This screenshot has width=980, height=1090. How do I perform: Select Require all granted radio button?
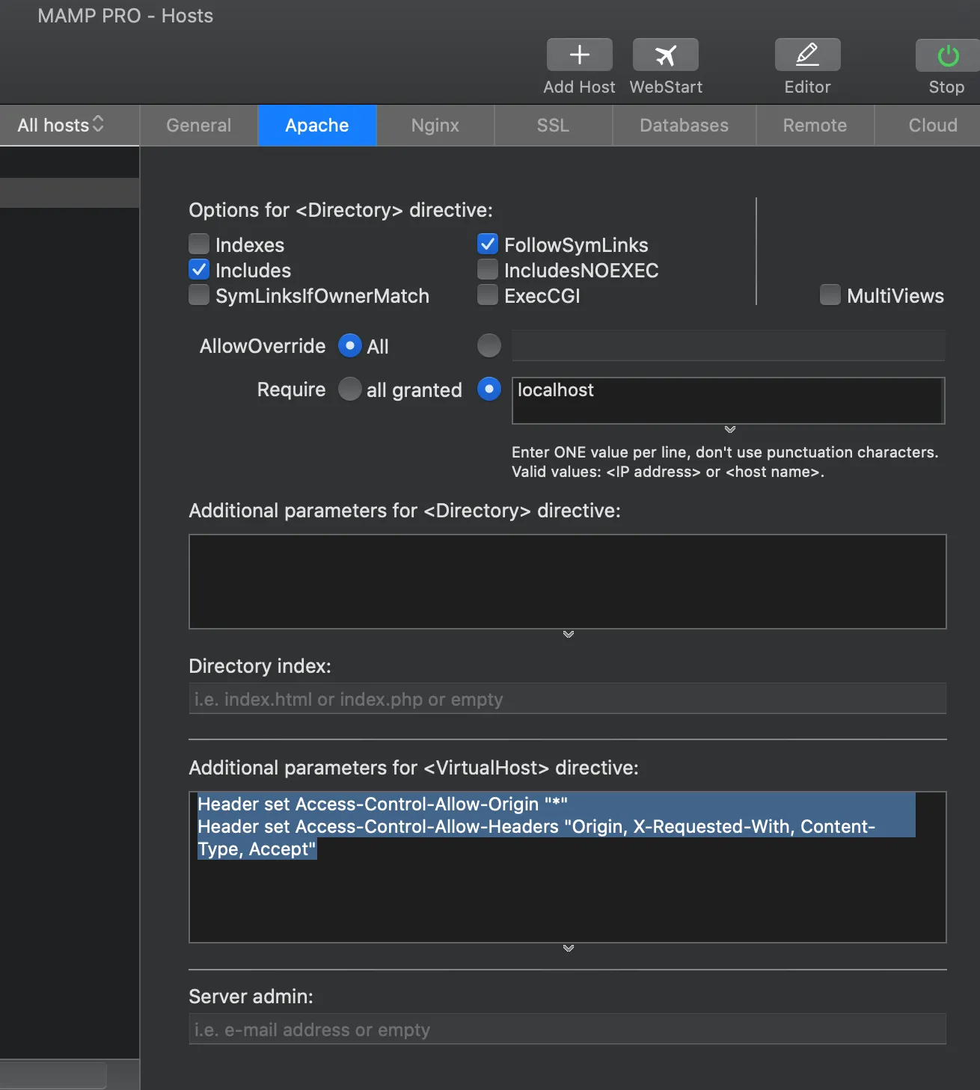(349, 389)
